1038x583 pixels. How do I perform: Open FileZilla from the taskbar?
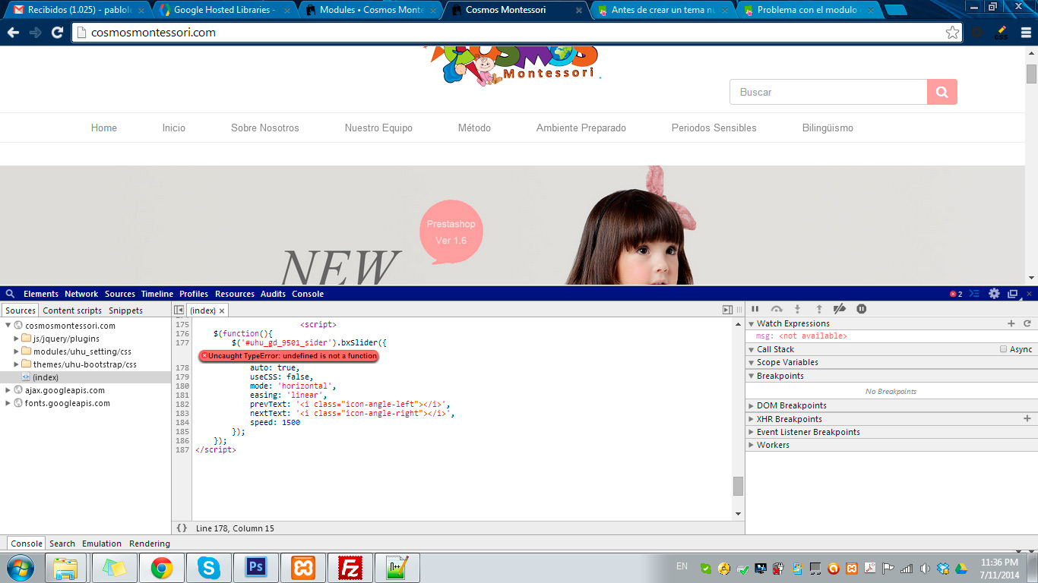[350, 568]
